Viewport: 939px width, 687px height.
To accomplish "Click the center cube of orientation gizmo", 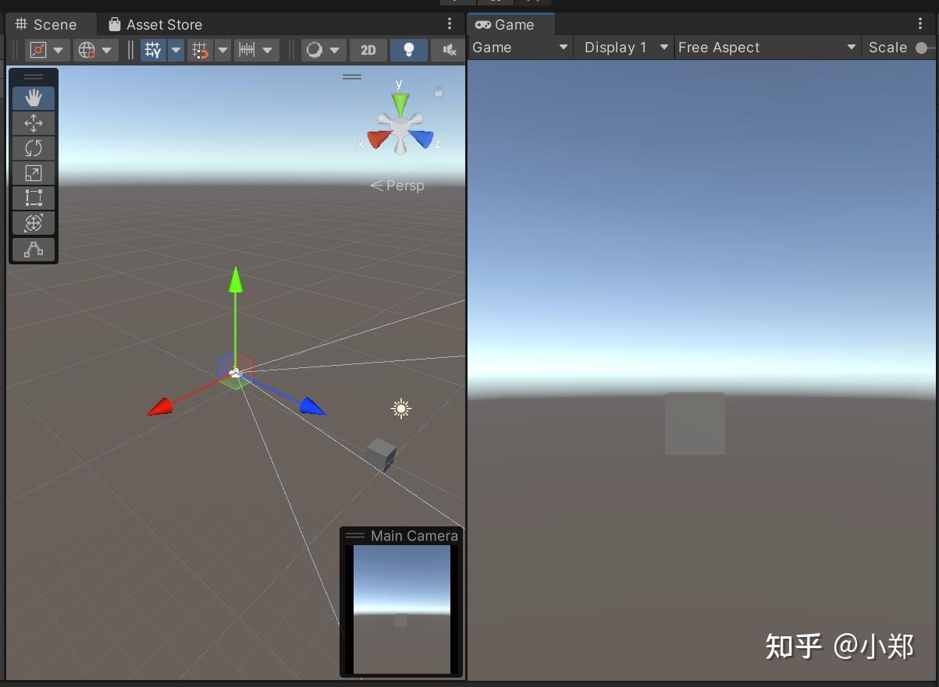I will [400, 126].
